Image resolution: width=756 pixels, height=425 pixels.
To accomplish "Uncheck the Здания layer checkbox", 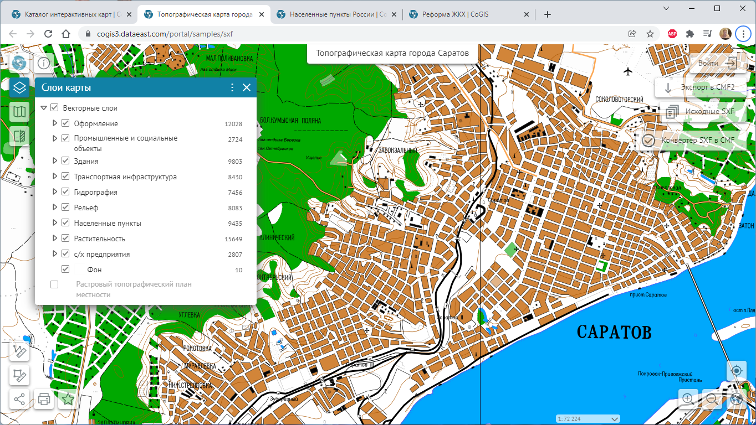I will 65,161.
